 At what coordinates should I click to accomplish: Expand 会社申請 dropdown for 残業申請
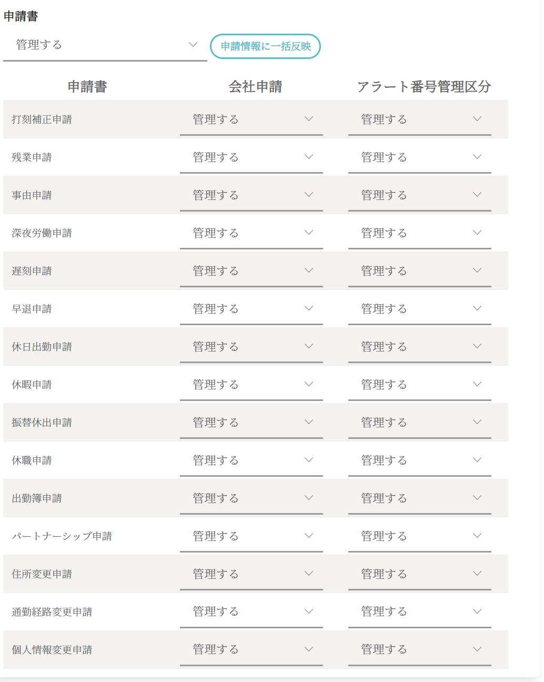point(251,157)
